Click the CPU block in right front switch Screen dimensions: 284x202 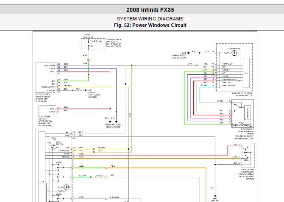(246, 73)
